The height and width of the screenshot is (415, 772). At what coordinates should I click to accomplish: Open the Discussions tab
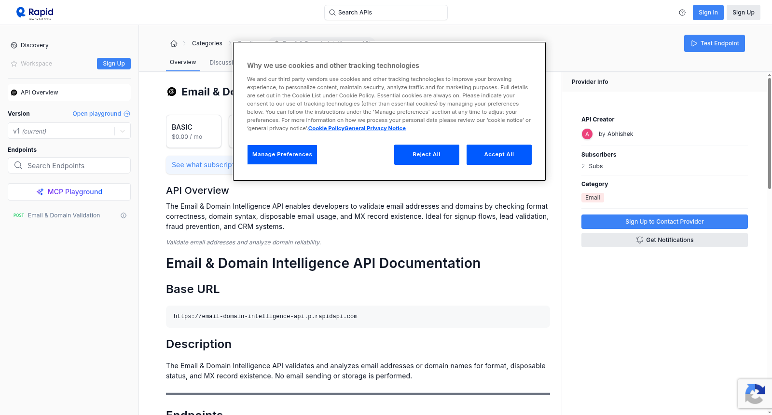221,63
